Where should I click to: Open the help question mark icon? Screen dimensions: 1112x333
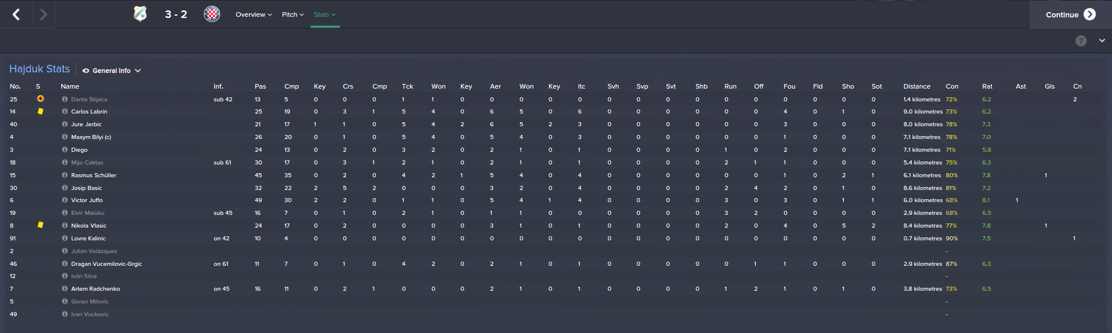tap(1081, 41)
